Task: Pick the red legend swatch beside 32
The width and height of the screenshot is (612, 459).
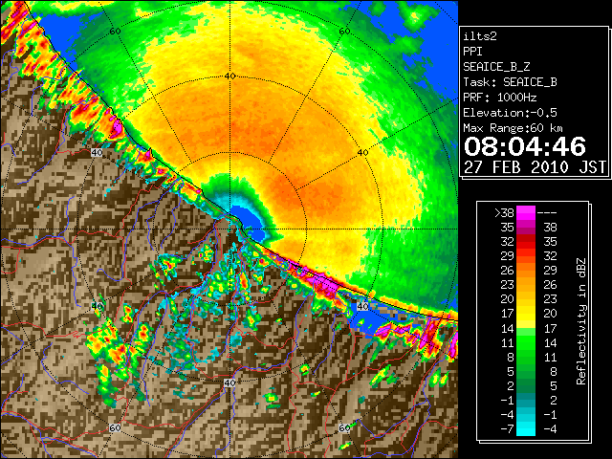Action: click(526, 242)
